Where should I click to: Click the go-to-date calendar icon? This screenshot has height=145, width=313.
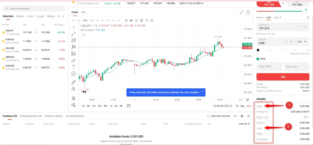pos(128,106)
